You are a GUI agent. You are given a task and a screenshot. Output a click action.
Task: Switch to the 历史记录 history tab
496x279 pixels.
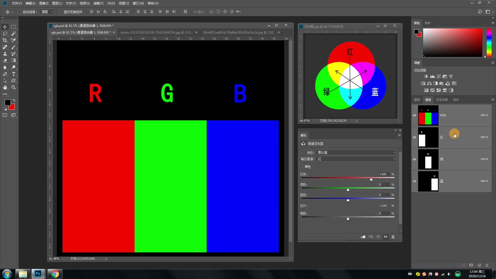pos(442,100)
